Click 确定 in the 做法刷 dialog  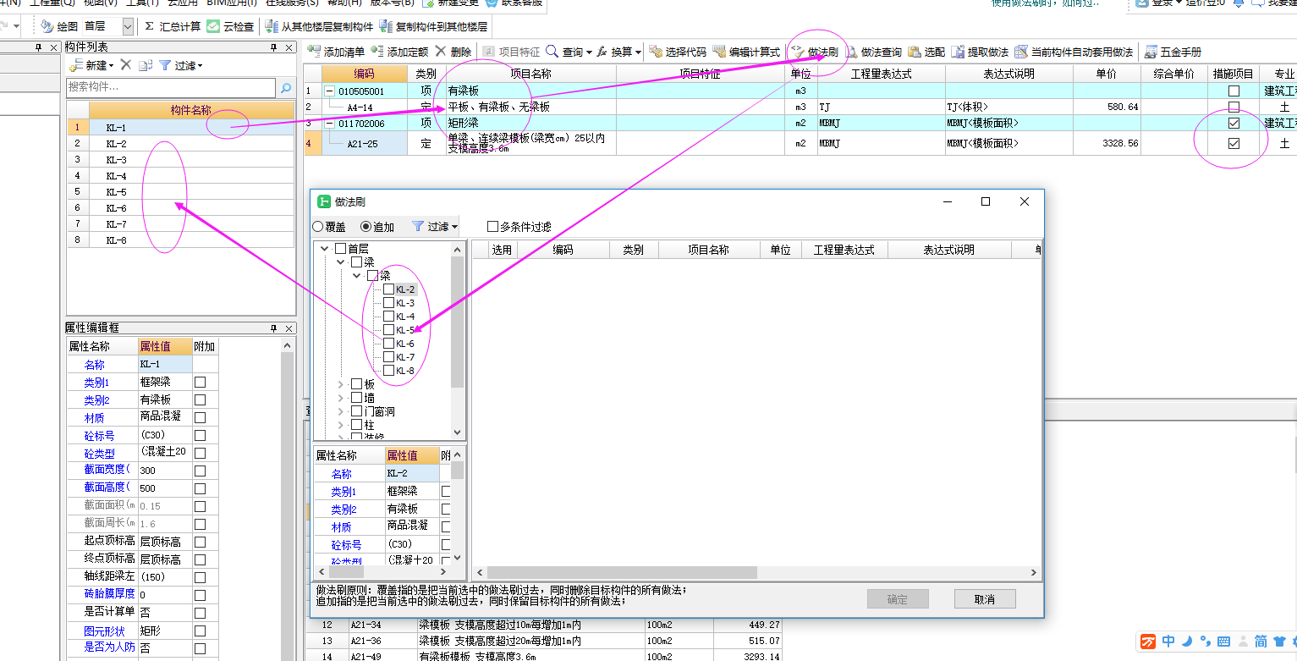(898, 599)
